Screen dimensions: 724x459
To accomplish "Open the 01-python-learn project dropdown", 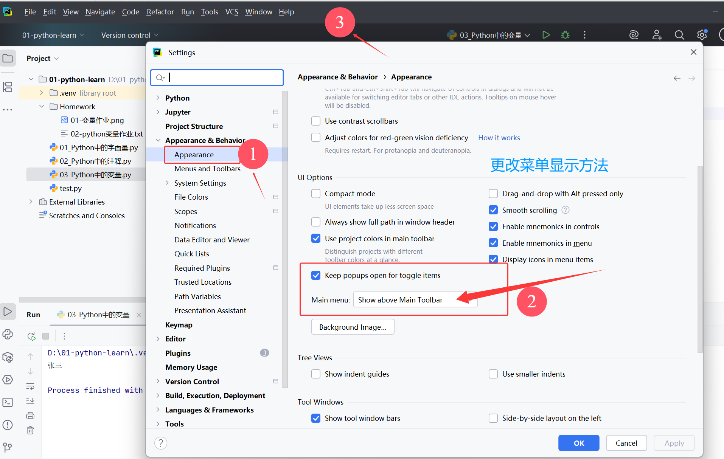I will click(53, 35).
